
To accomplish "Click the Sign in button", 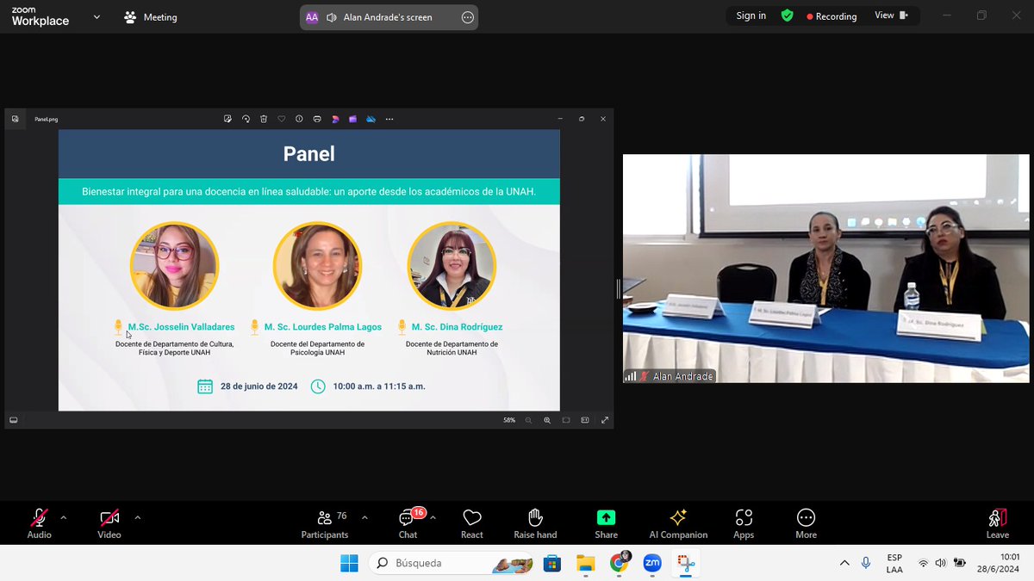I will pos(751,15).
